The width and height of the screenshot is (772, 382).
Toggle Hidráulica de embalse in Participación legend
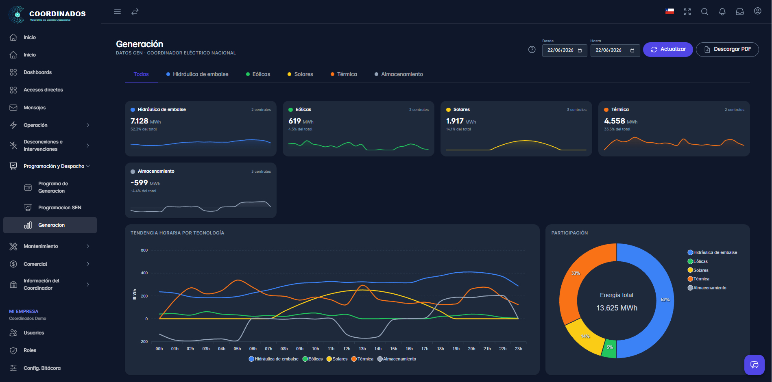(x=713, y=253)
